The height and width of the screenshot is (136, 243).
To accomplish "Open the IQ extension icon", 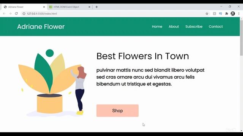I will click(220, 14).
